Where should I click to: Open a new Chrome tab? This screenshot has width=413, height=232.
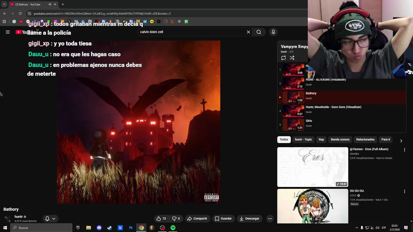pos(63,4)
